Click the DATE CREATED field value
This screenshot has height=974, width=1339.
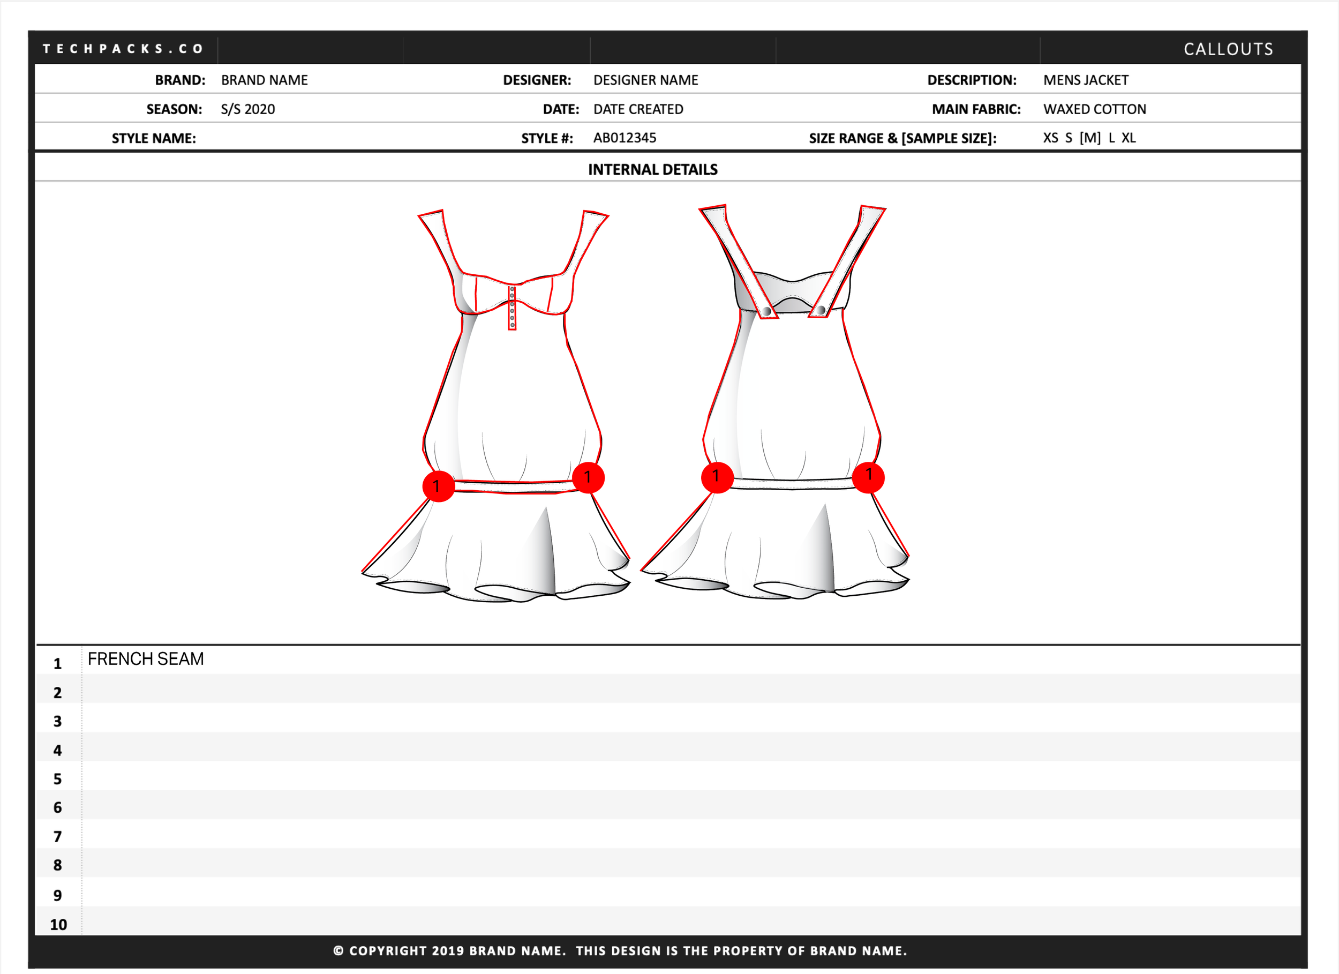coord(637,109)
